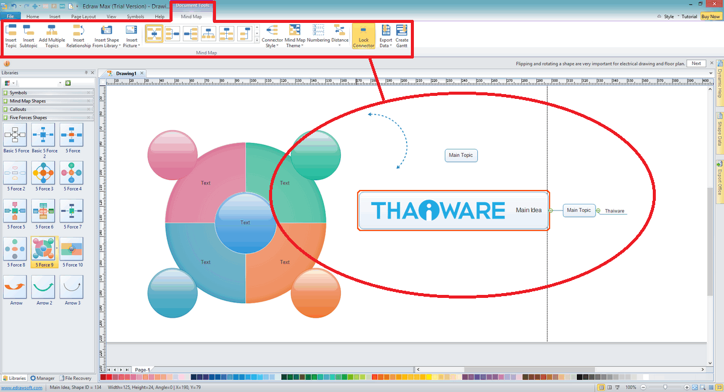This screenshot has height=392, width=724.
Task: Close the tip notification bar
Action: (x=711, y=63)
